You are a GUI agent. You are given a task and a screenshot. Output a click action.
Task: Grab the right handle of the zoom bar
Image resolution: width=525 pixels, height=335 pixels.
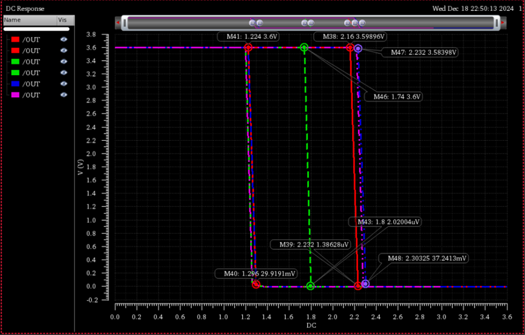point(496,23)
